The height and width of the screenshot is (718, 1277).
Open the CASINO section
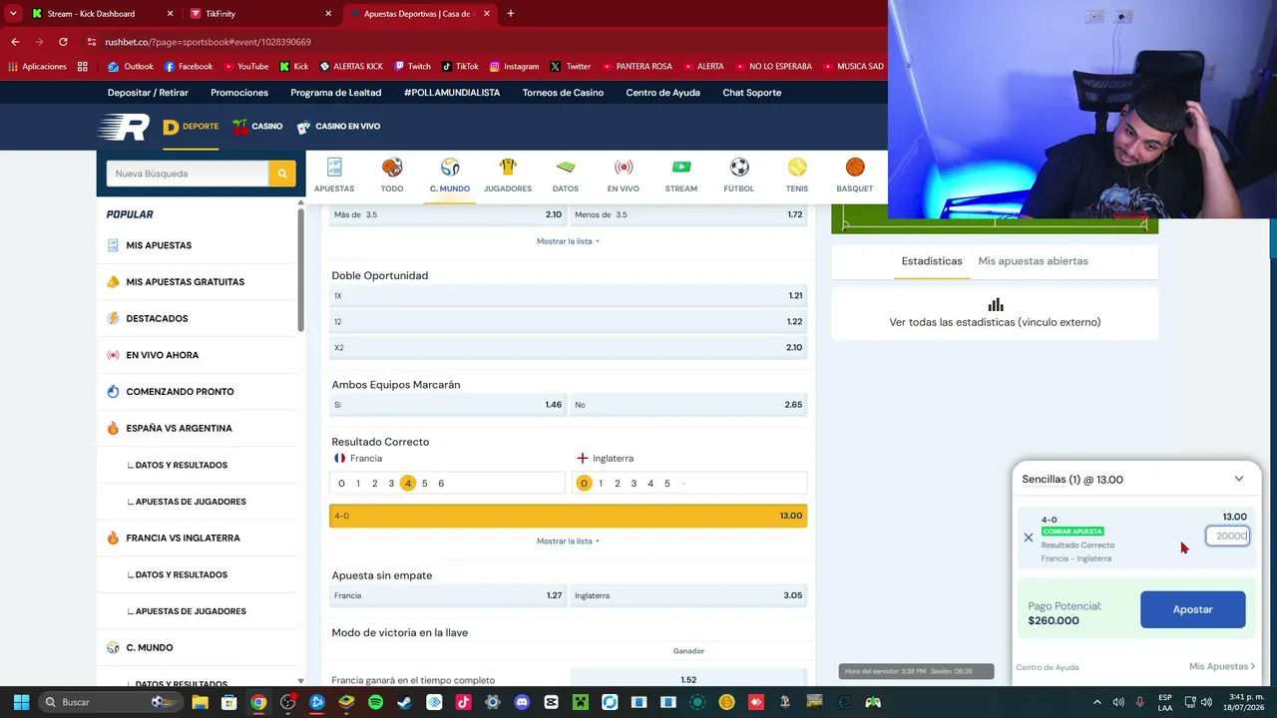257,127
